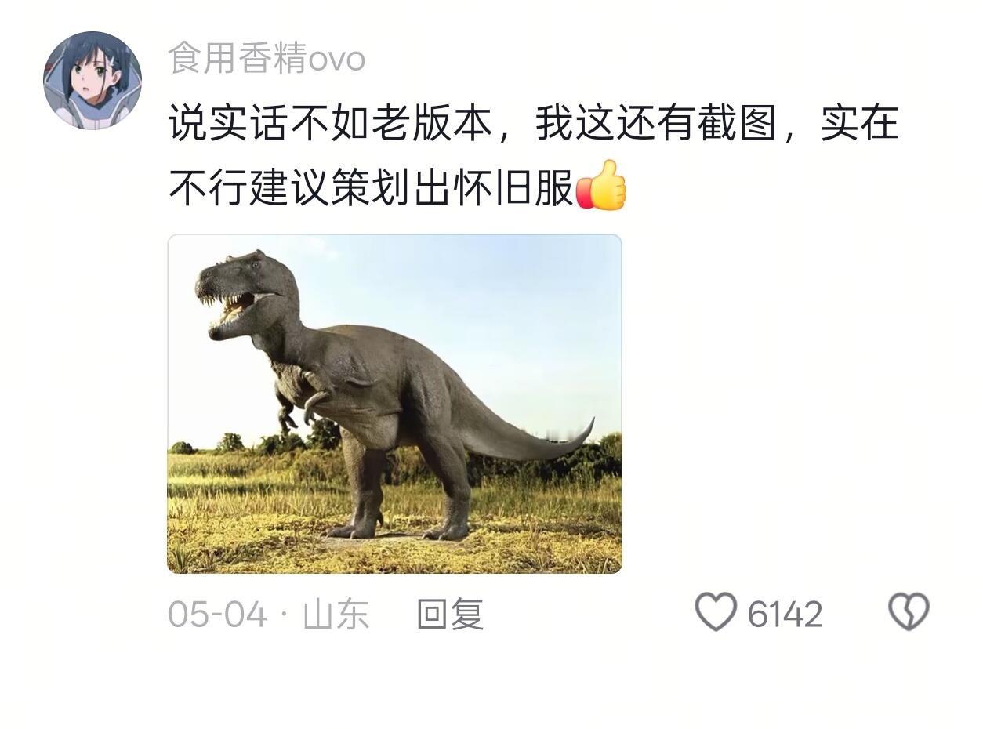Click the blue sky area of the image
Screen dimensions: 983x729
(x=486, y=314)
